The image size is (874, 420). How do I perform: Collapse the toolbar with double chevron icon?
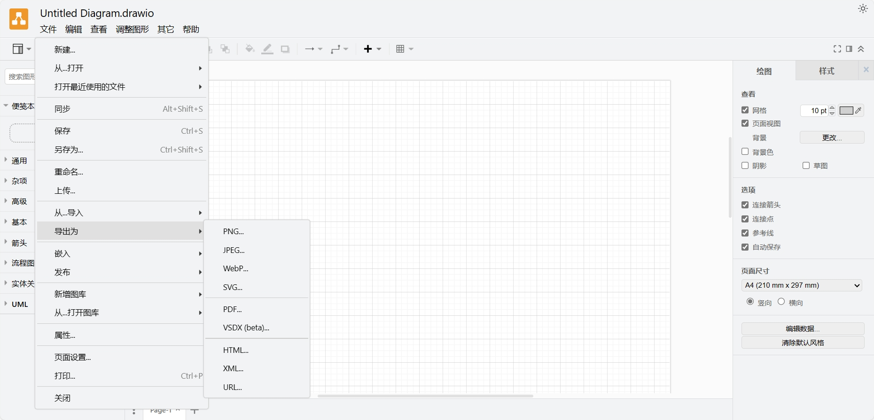[x=861, y=49]
